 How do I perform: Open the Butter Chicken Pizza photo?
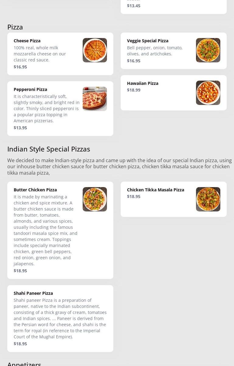pyautogui.click(x=95, y=199)
